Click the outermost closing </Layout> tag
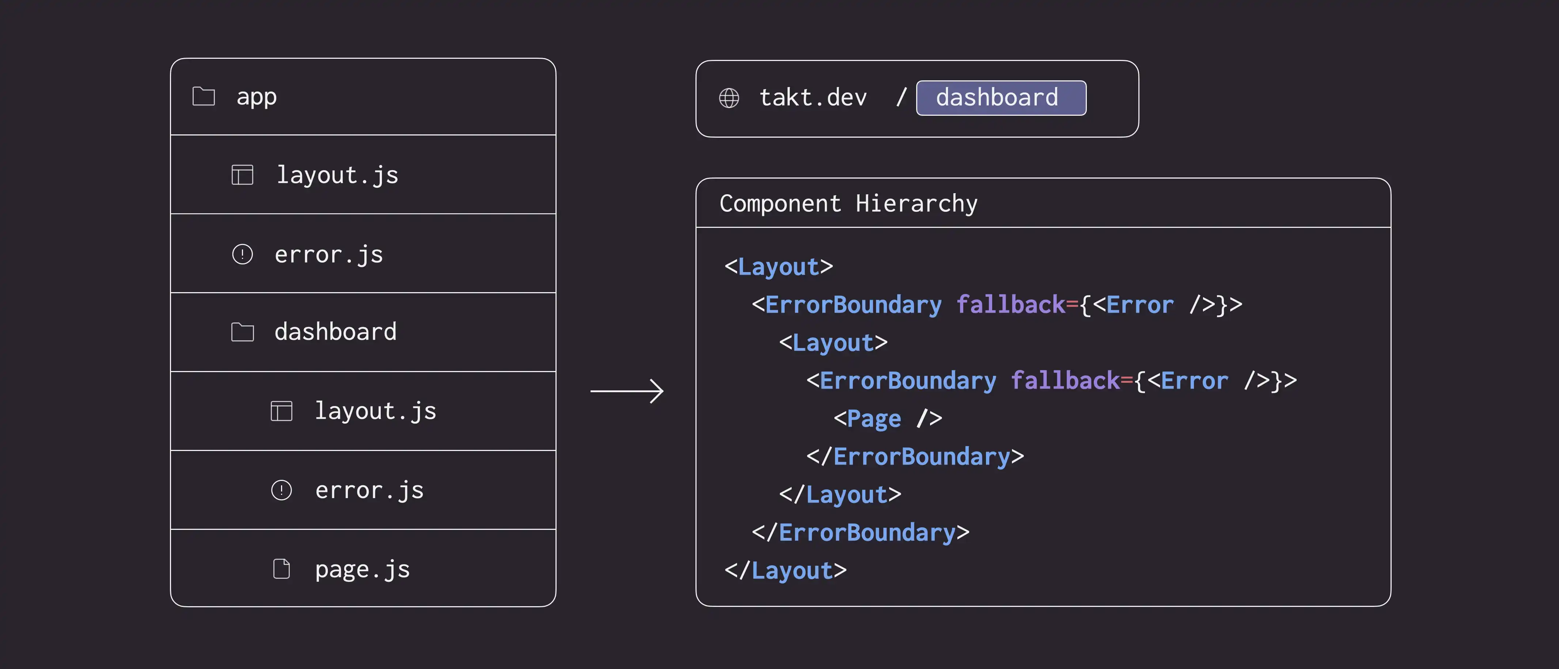The width and height of the screenshot is (1559, 669). coord(786,571)
